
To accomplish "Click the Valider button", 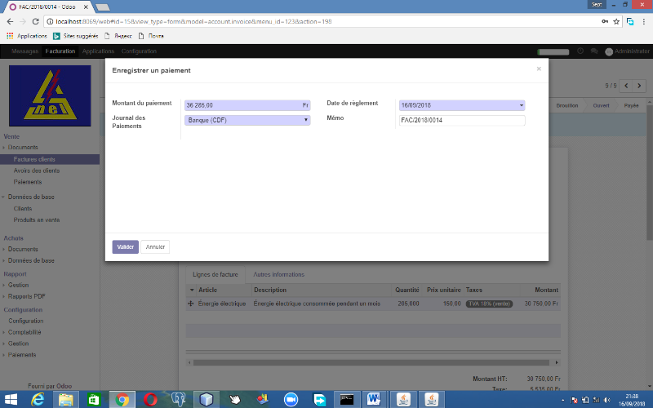I will coord(125,246).
